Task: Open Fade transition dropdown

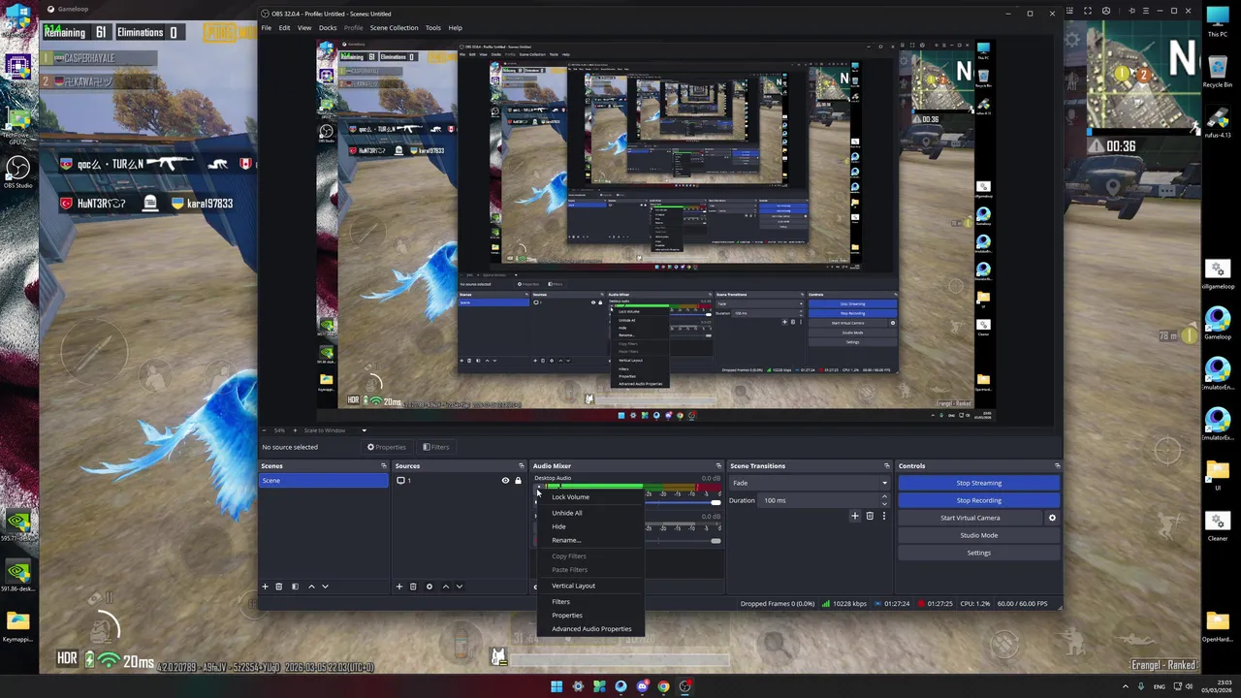Action: 810,483
